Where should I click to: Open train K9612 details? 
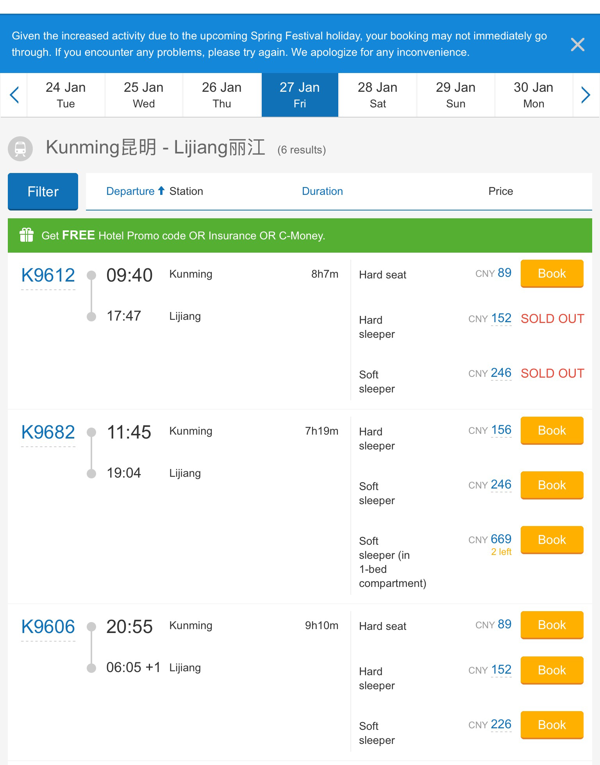48,275
